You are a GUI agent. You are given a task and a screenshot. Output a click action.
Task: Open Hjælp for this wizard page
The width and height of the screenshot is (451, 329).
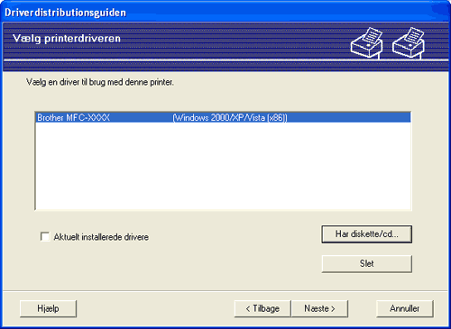[x=48, y=308]
